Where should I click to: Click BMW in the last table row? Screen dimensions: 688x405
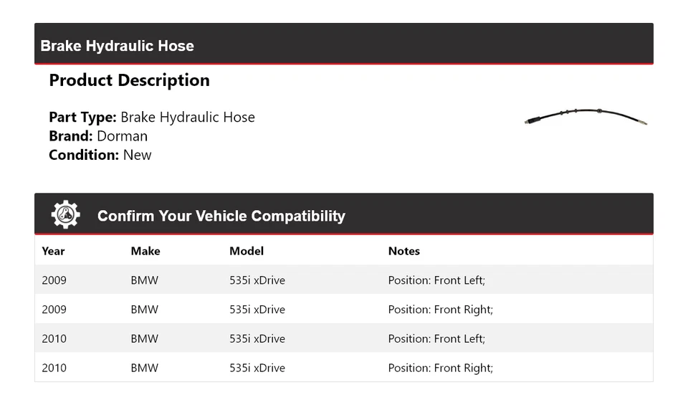click(144, 368)
